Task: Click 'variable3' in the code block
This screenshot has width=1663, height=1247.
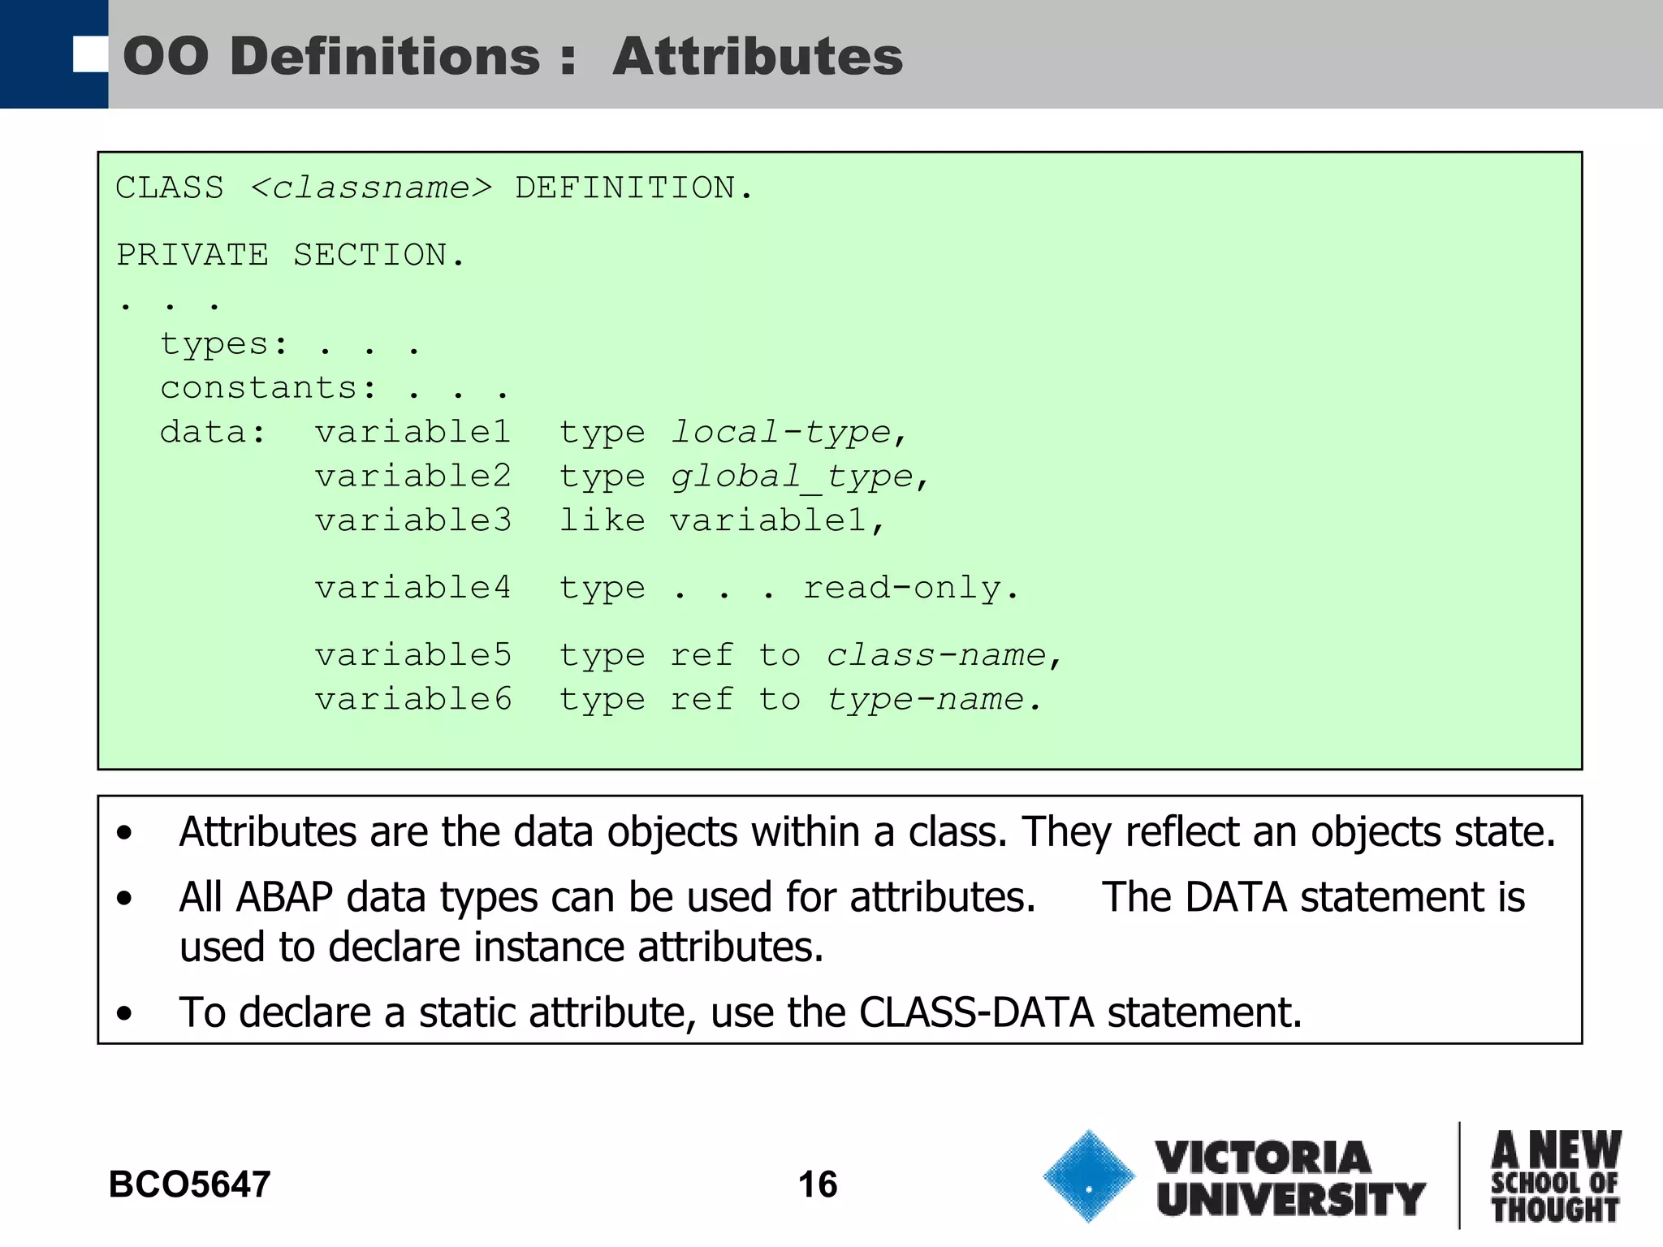Action: pyautogui.click(x=413, y=521)
